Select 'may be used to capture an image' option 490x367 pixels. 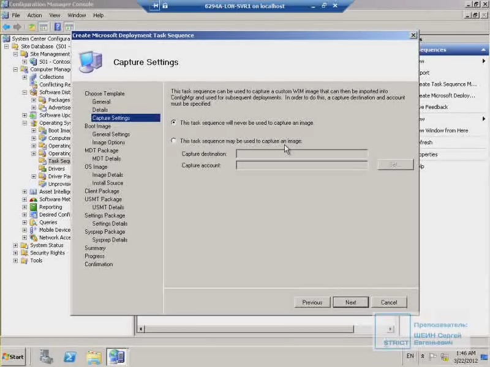click(174, 141)
